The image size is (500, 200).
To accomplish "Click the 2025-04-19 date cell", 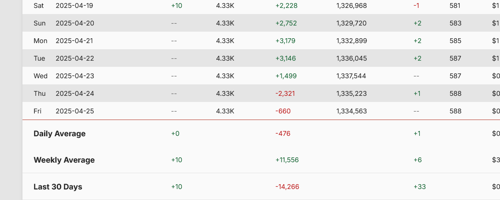I will 75,6.
